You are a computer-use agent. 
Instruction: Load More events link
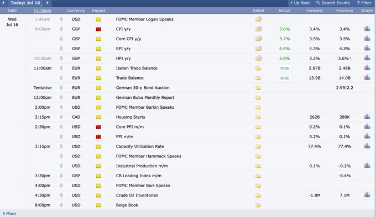point(9,214)
